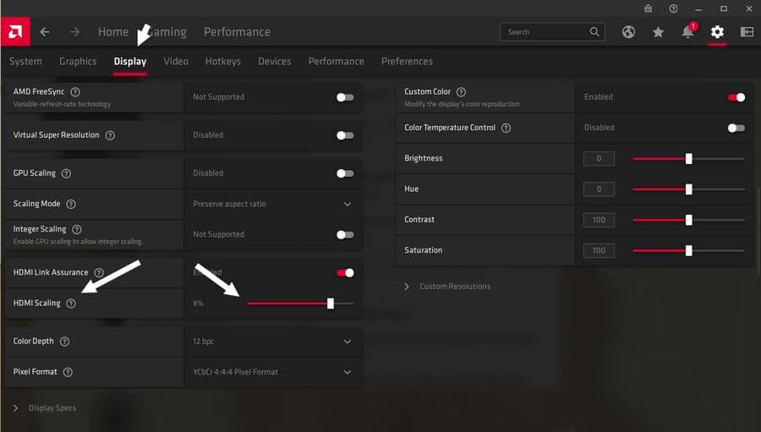Switch to Video tab

[x=176, y=62]
